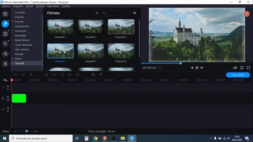Select the Ayarlamalar filter category
The height and width of the screenshot is (142, 253).
pyautogui.click(x=22, y=26)
